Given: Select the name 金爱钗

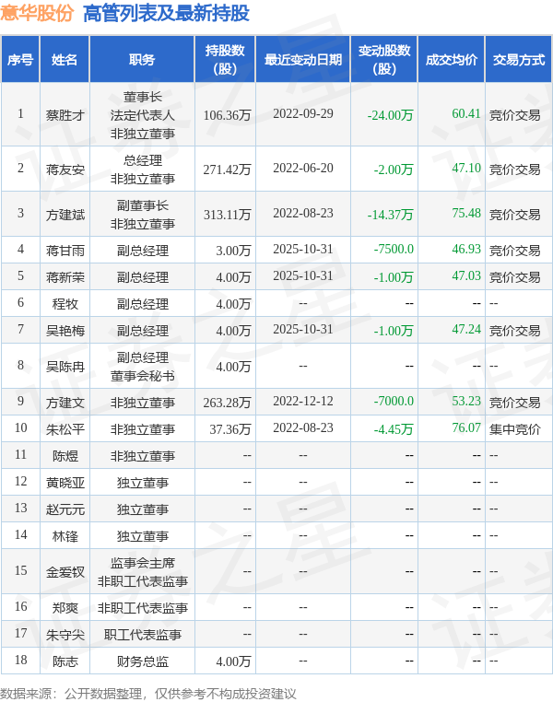Looking at the screenshot, I should click(x=65, y=572).
